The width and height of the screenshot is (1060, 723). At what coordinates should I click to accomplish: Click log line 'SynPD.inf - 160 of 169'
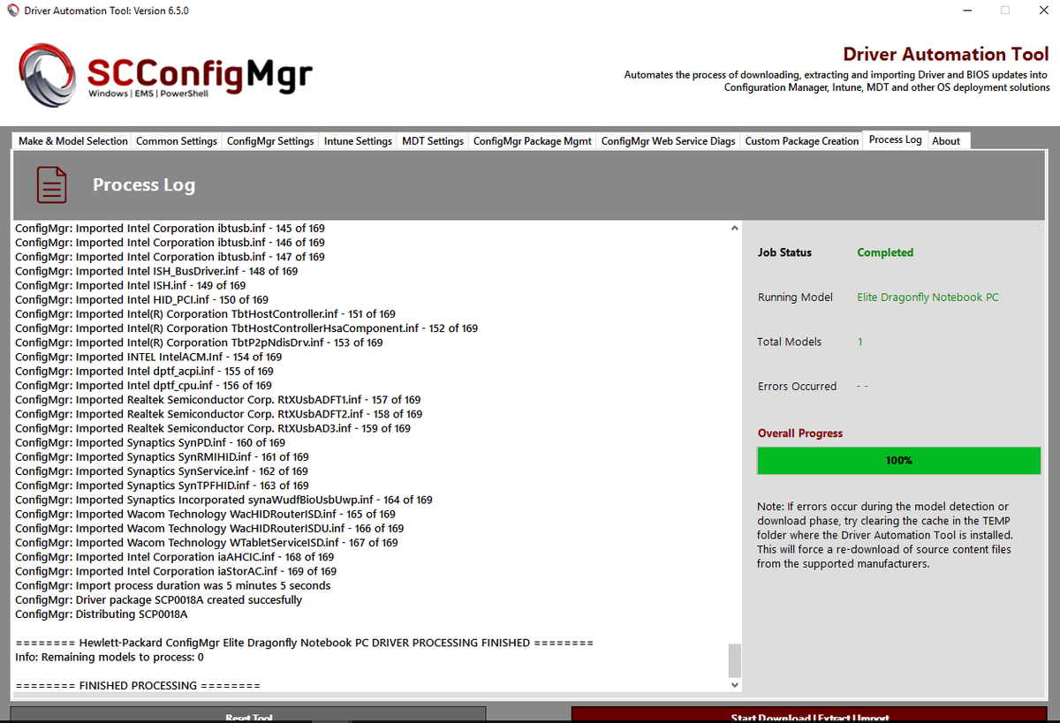click(150, 442)
